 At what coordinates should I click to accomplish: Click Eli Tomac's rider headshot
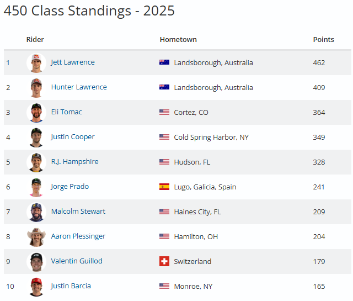[36, 113]
